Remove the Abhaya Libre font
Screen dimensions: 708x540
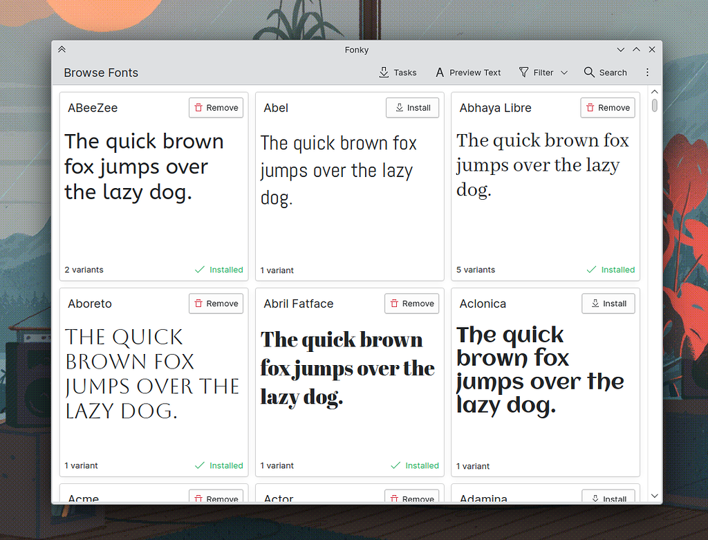click(x=608, y=108)
